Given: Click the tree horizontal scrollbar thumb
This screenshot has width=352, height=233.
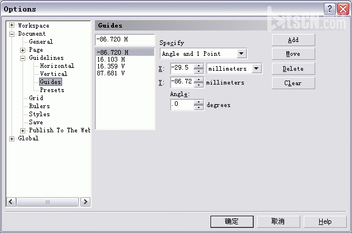Looking at the screenshot, I should (47, 202).
